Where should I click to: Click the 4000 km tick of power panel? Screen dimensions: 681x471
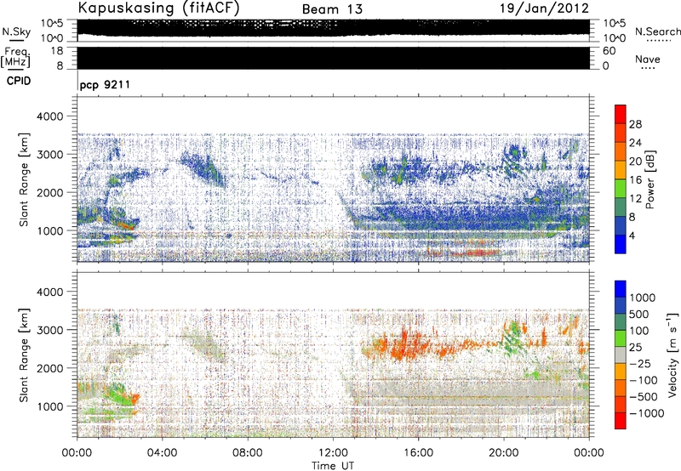click(52, 116)
